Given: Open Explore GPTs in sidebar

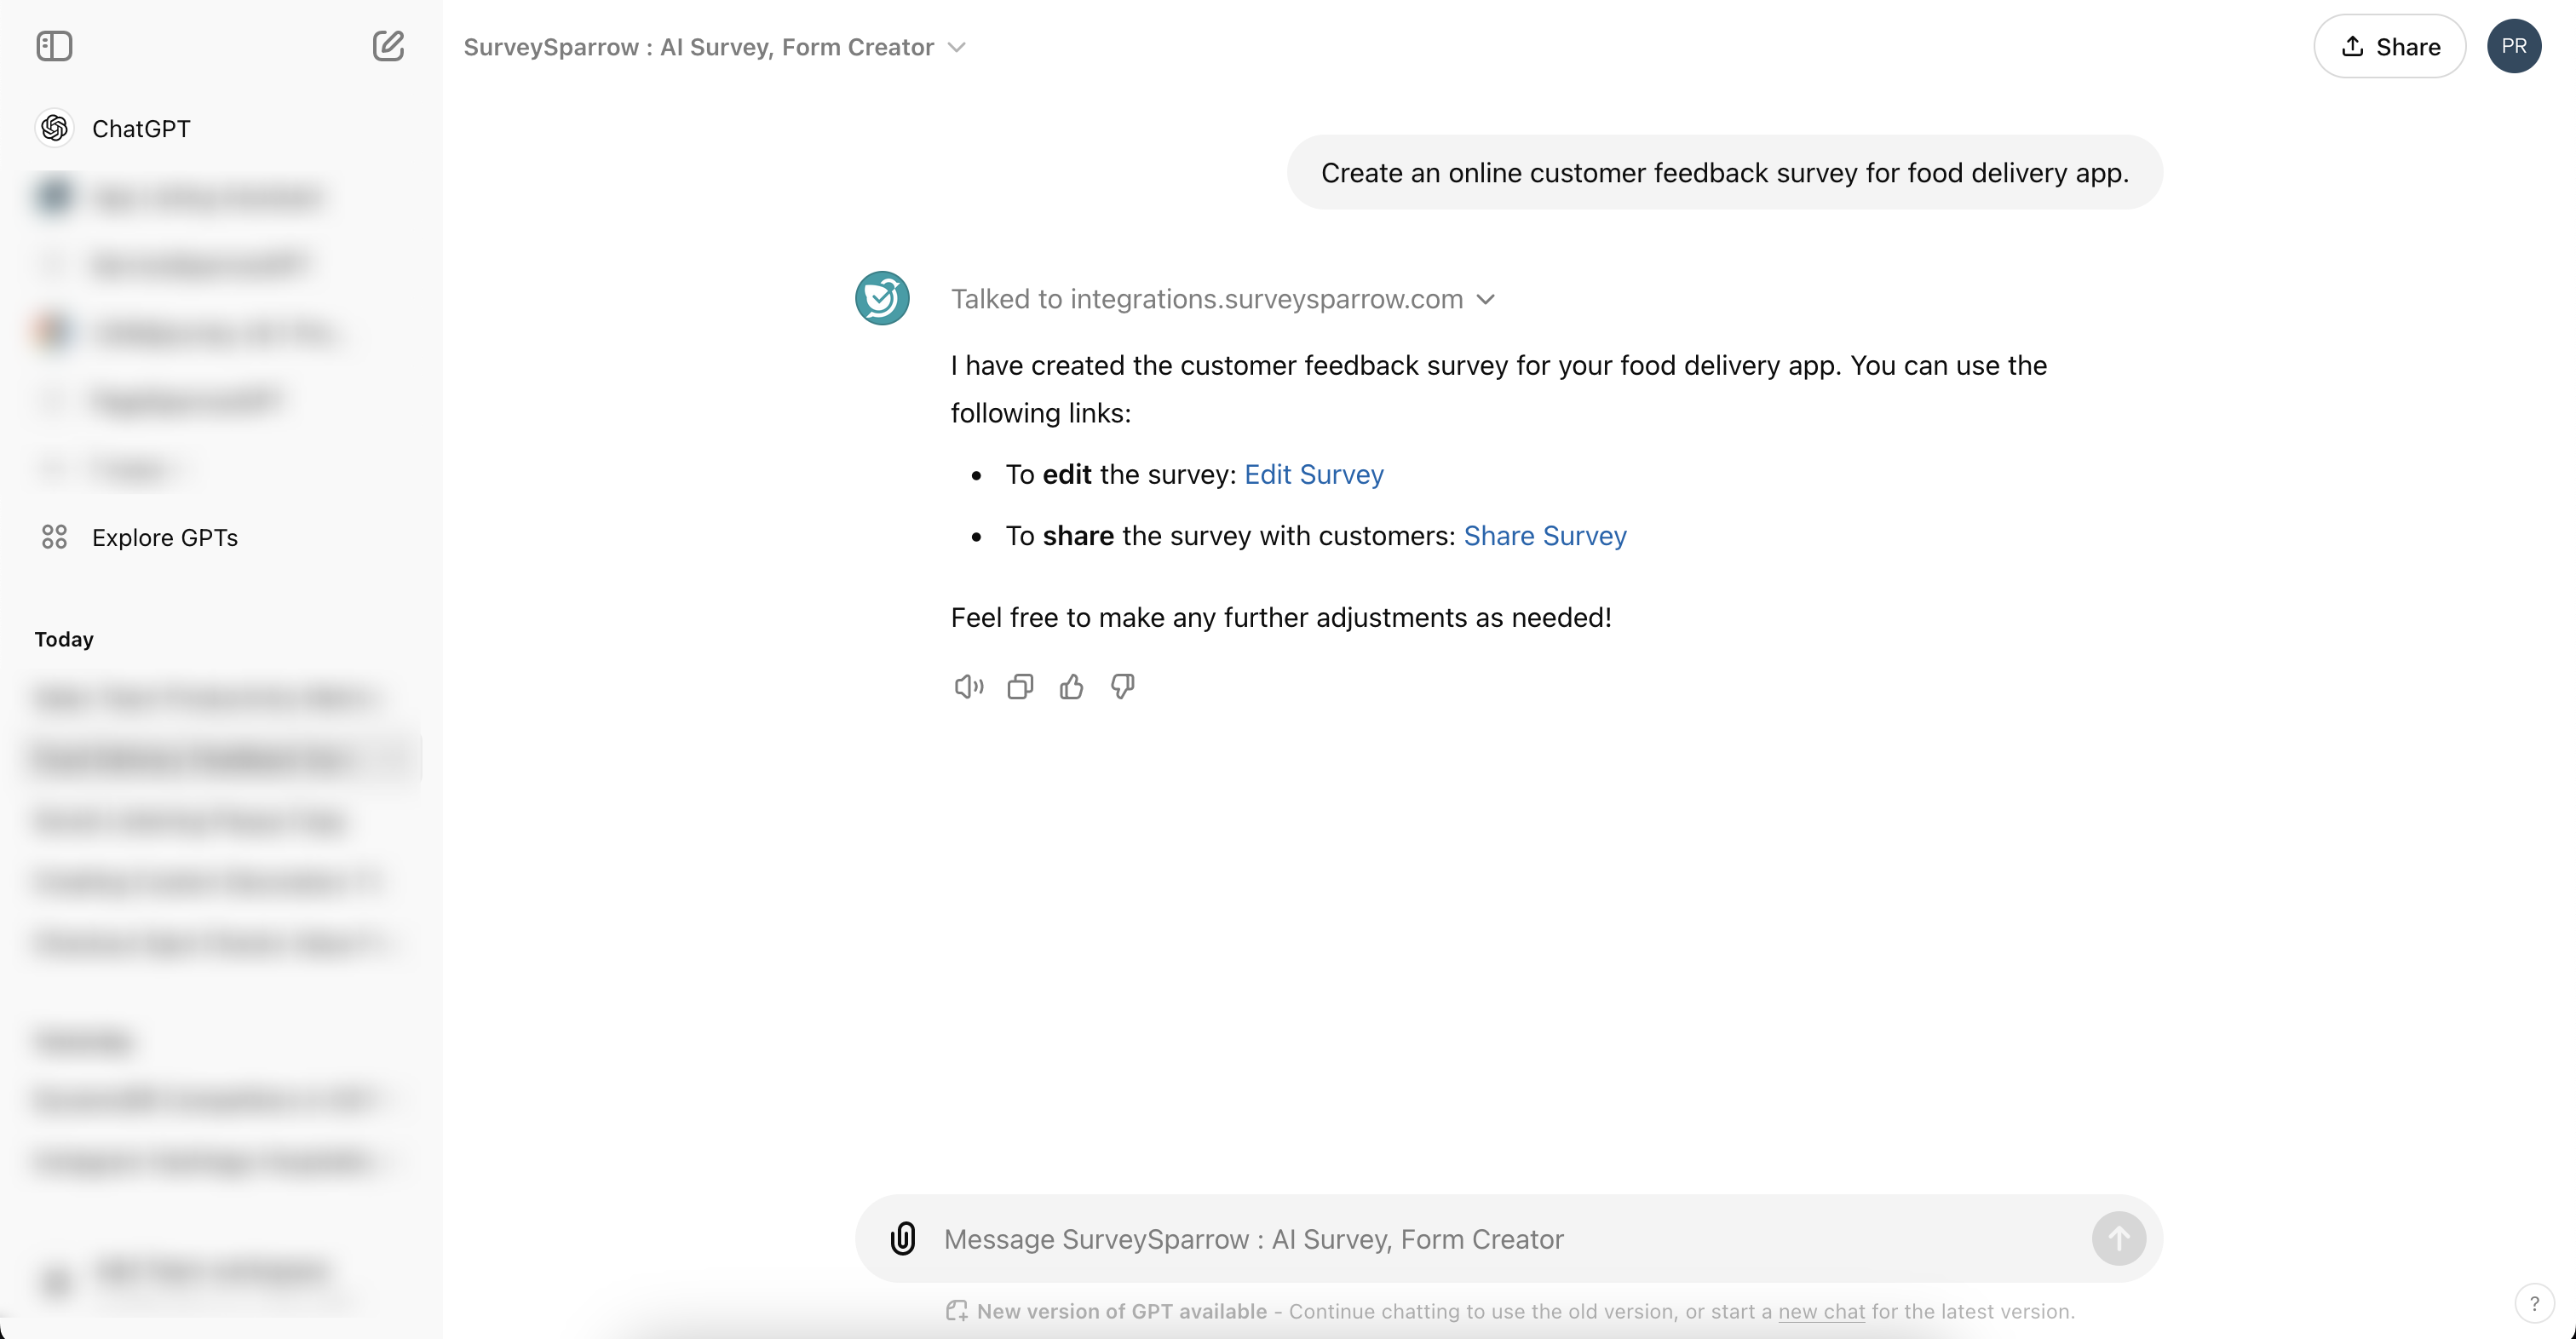Looking at the screenshot, I should pos(164,538).
